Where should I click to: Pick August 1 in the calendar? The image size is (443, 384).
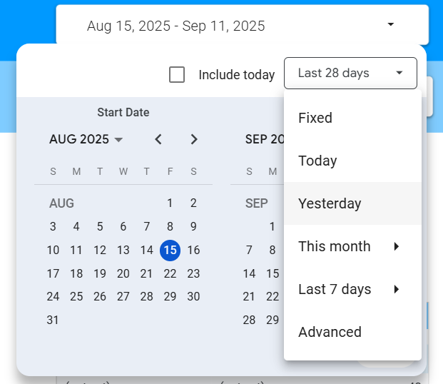pyautogui.click(x=170, y=203)
